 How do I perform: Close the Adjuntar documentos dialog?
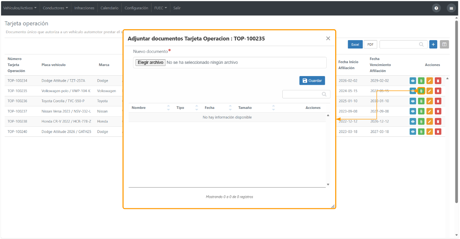coord(328,38)
